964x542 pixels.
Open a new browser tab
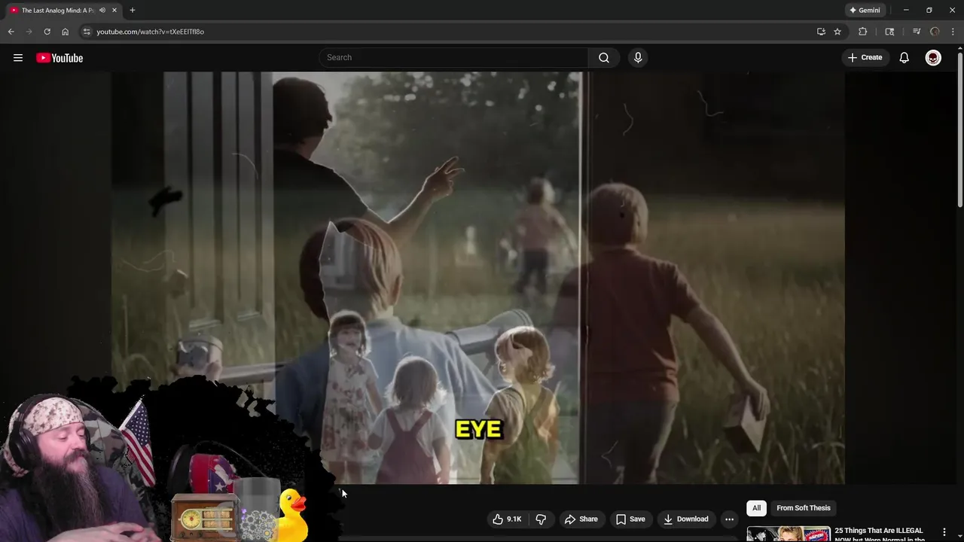133,11
